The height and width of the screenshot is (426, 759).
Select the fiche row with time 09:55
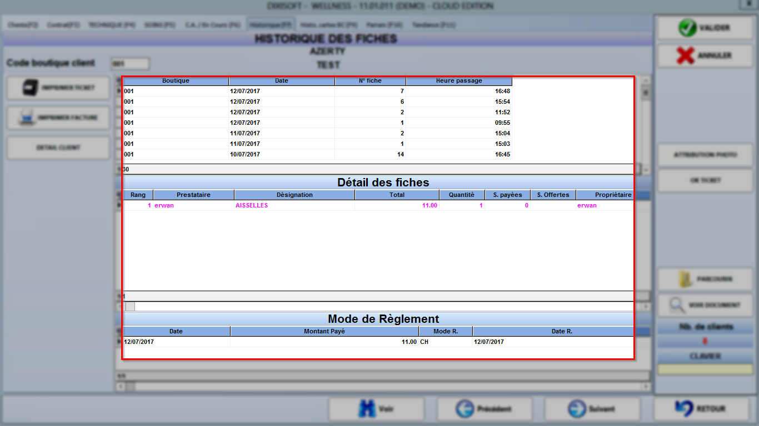tap(317, 123)
